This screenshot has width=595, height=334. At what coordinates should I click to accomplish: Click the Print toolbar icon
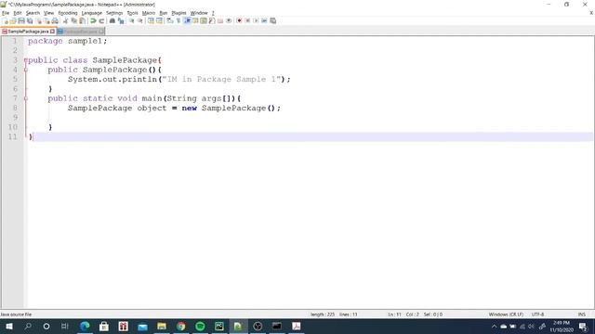tap(55, 20)
